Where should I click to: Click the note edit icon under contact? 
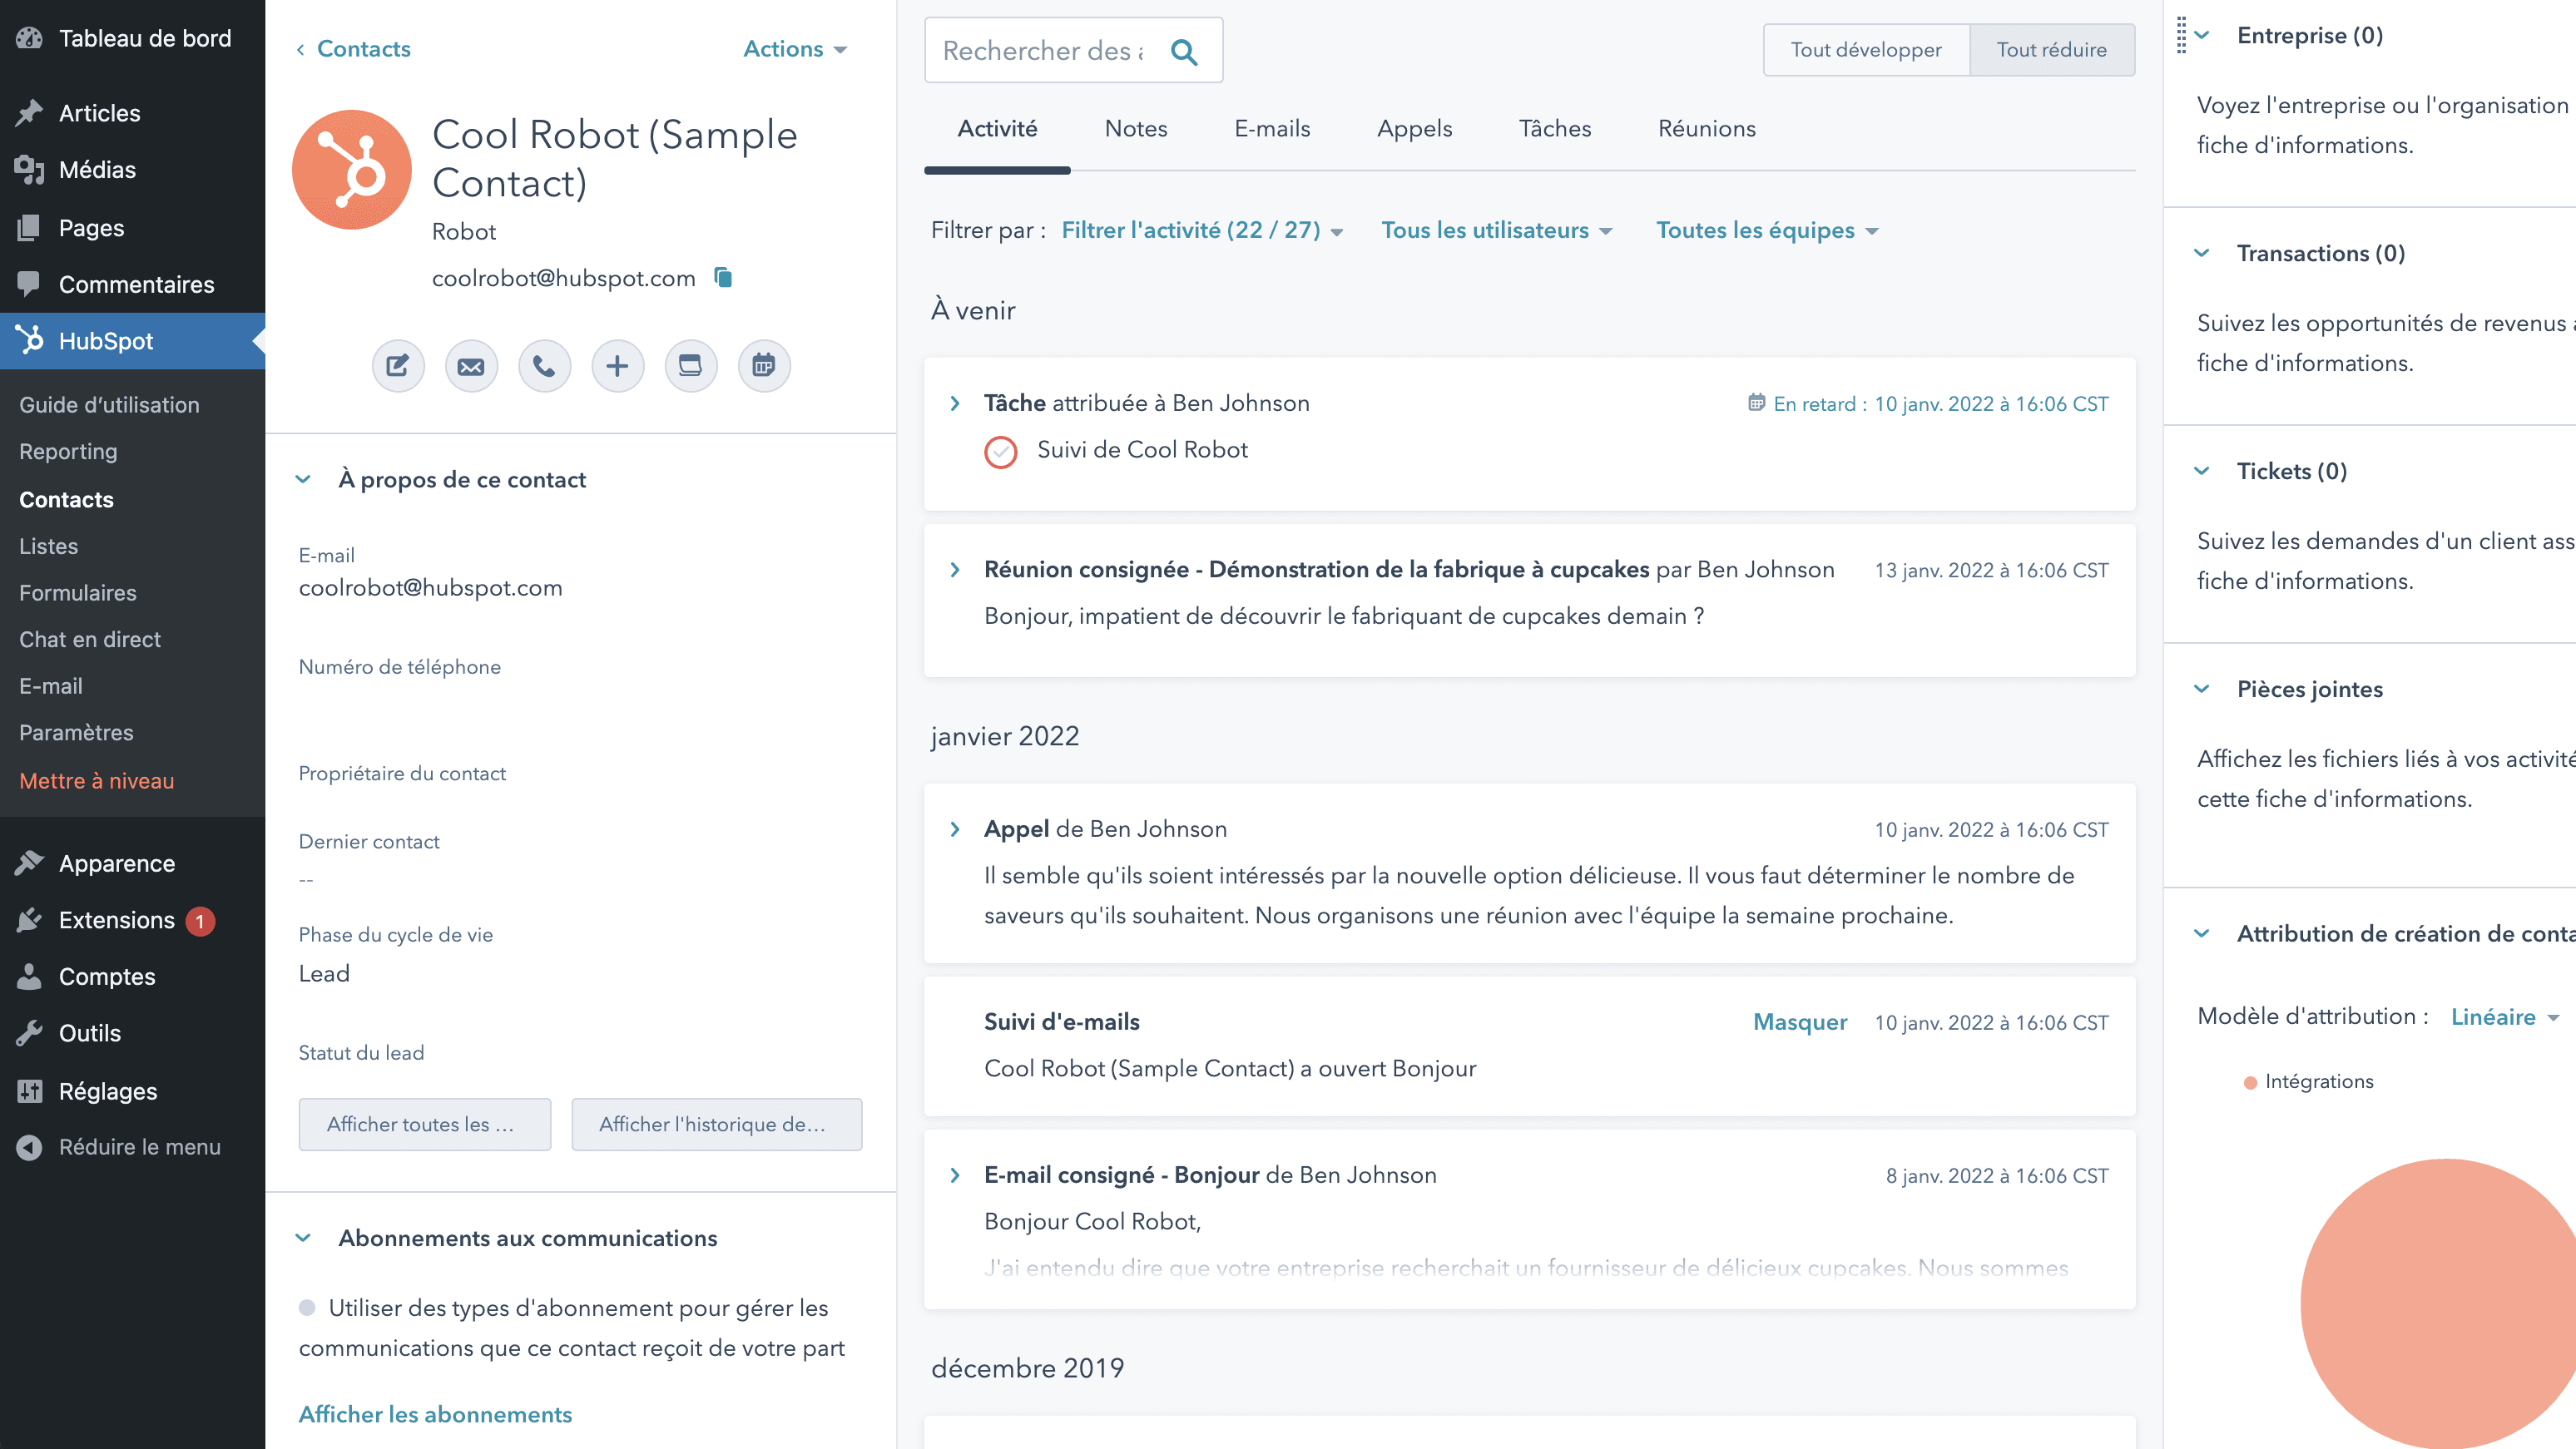[397, 366]
